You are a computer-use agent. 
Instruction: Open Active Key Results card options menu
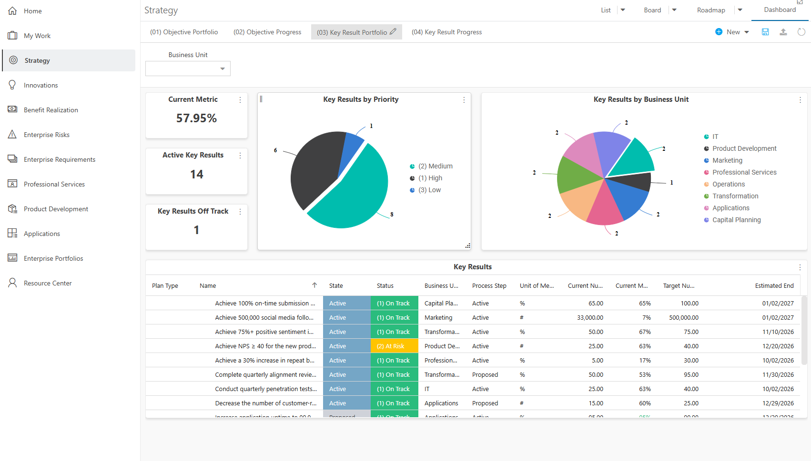[x=240, y=156]
